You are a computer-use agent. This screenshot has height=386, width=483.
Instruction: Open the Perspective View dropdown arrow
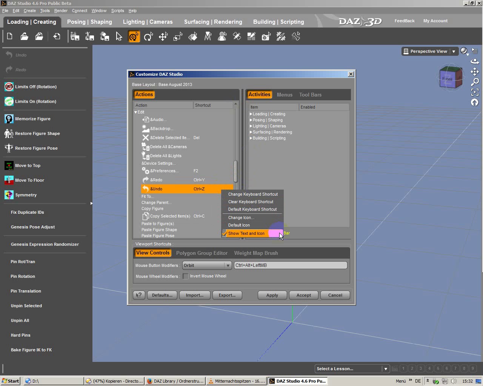pyautogui.click(x=454, y=52)
